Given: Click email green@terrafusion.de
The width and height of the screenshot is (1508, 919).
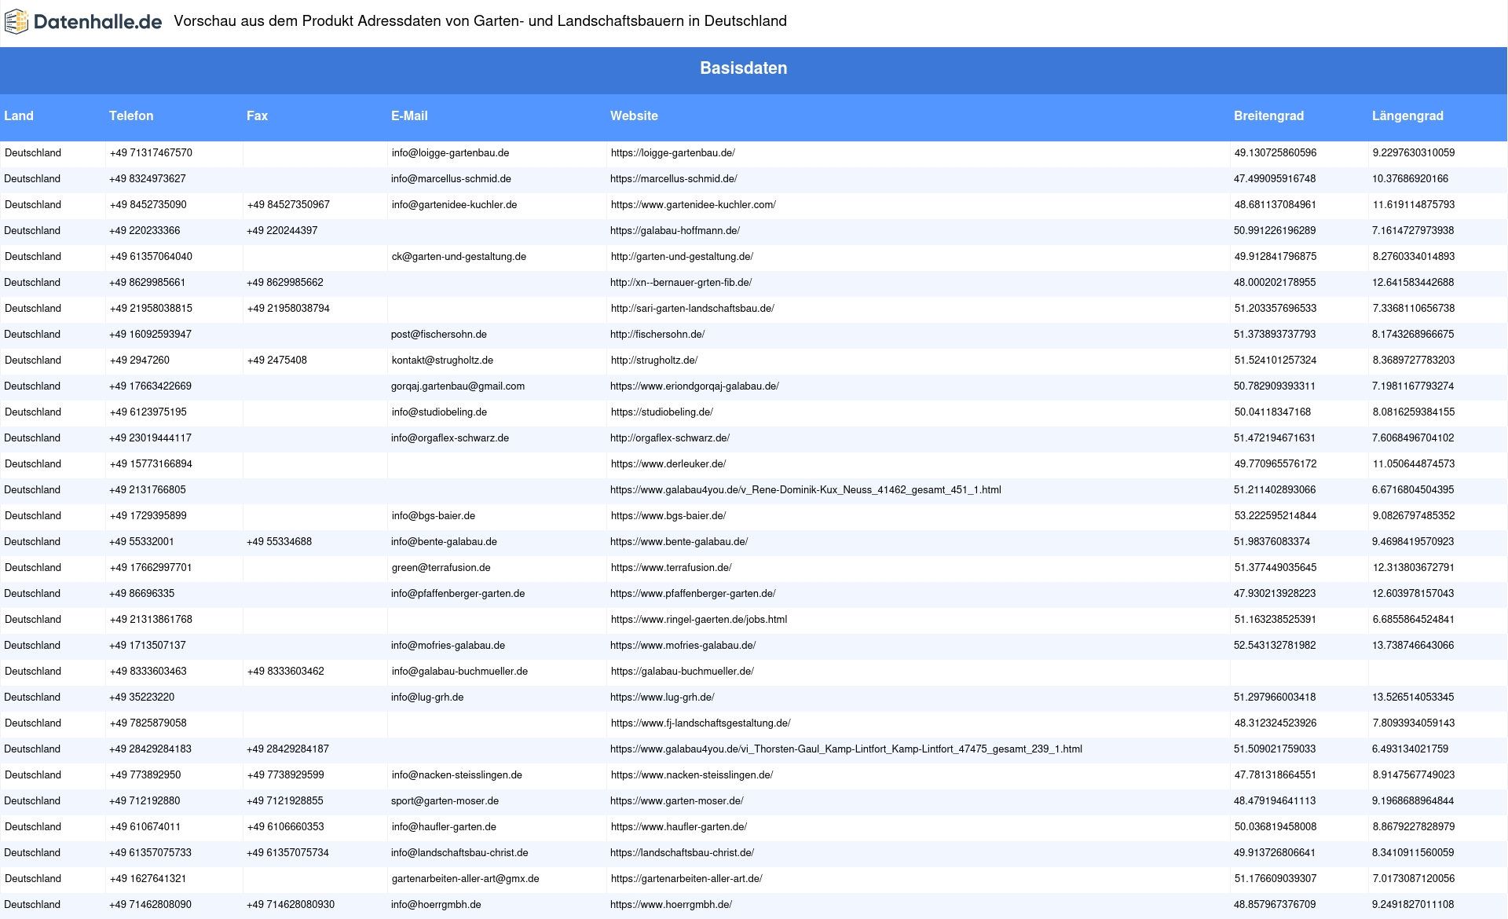Looking at the screenshot, I should click(x=441, y=568).
